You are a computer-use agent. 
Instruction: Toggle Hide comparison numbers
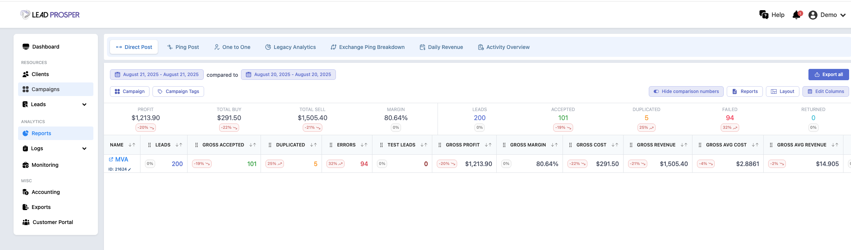click(x=686, y=91)
